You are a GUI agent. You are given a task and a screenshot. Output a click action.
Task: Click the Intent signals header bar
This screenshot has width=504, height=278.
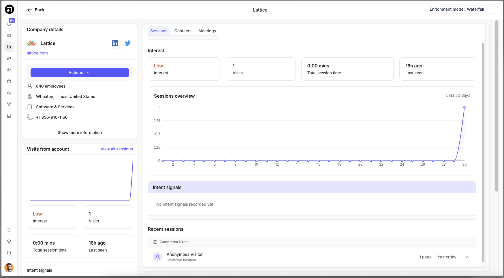coord(312,187)
